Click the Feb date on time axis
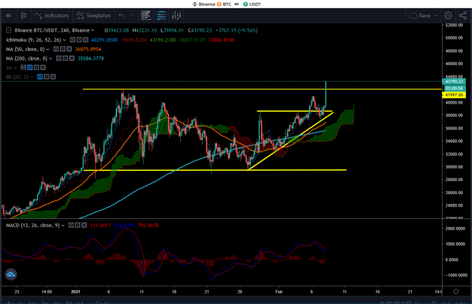 (279, 292)
